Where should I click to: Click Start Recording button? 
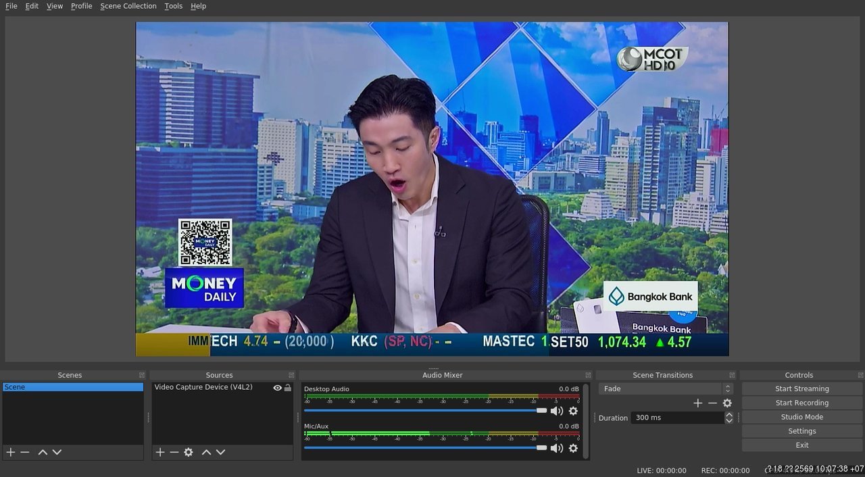point(801,403)
